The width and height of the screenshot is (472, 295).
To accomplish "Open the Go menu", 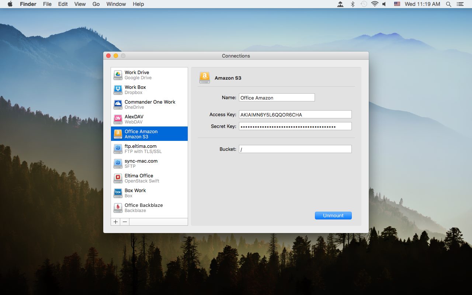I will 96,4.
